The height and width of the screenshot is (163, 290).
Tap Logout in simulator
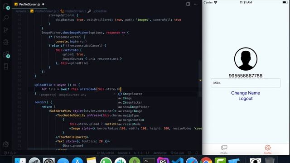click(246, 99)
